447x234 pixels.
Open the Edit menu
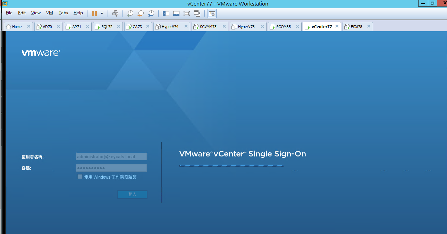[x=22, y=13]
